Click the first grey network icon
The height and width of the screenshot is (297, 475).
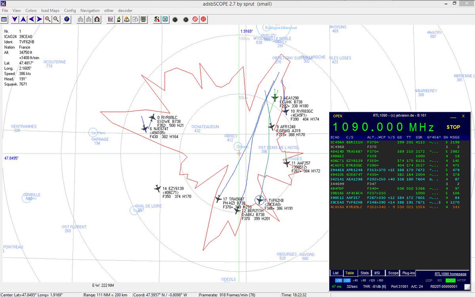(80, 19)
